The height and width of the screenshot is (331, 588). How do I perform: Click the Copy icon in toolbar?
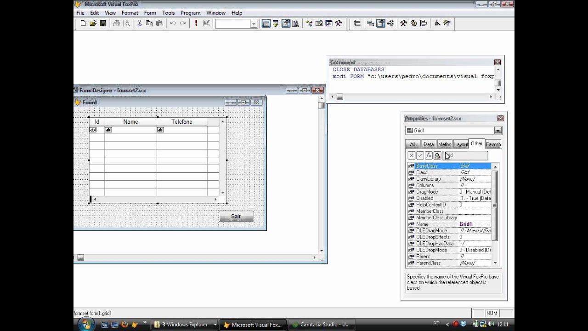[x=149, y=23]
